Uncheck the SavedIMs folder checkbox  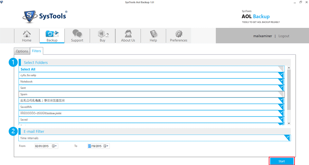point(281,107)
